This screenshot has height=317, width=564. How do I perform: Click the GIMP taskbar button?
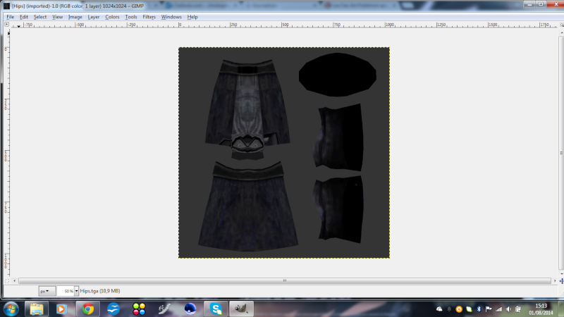[x=241, y=309]
